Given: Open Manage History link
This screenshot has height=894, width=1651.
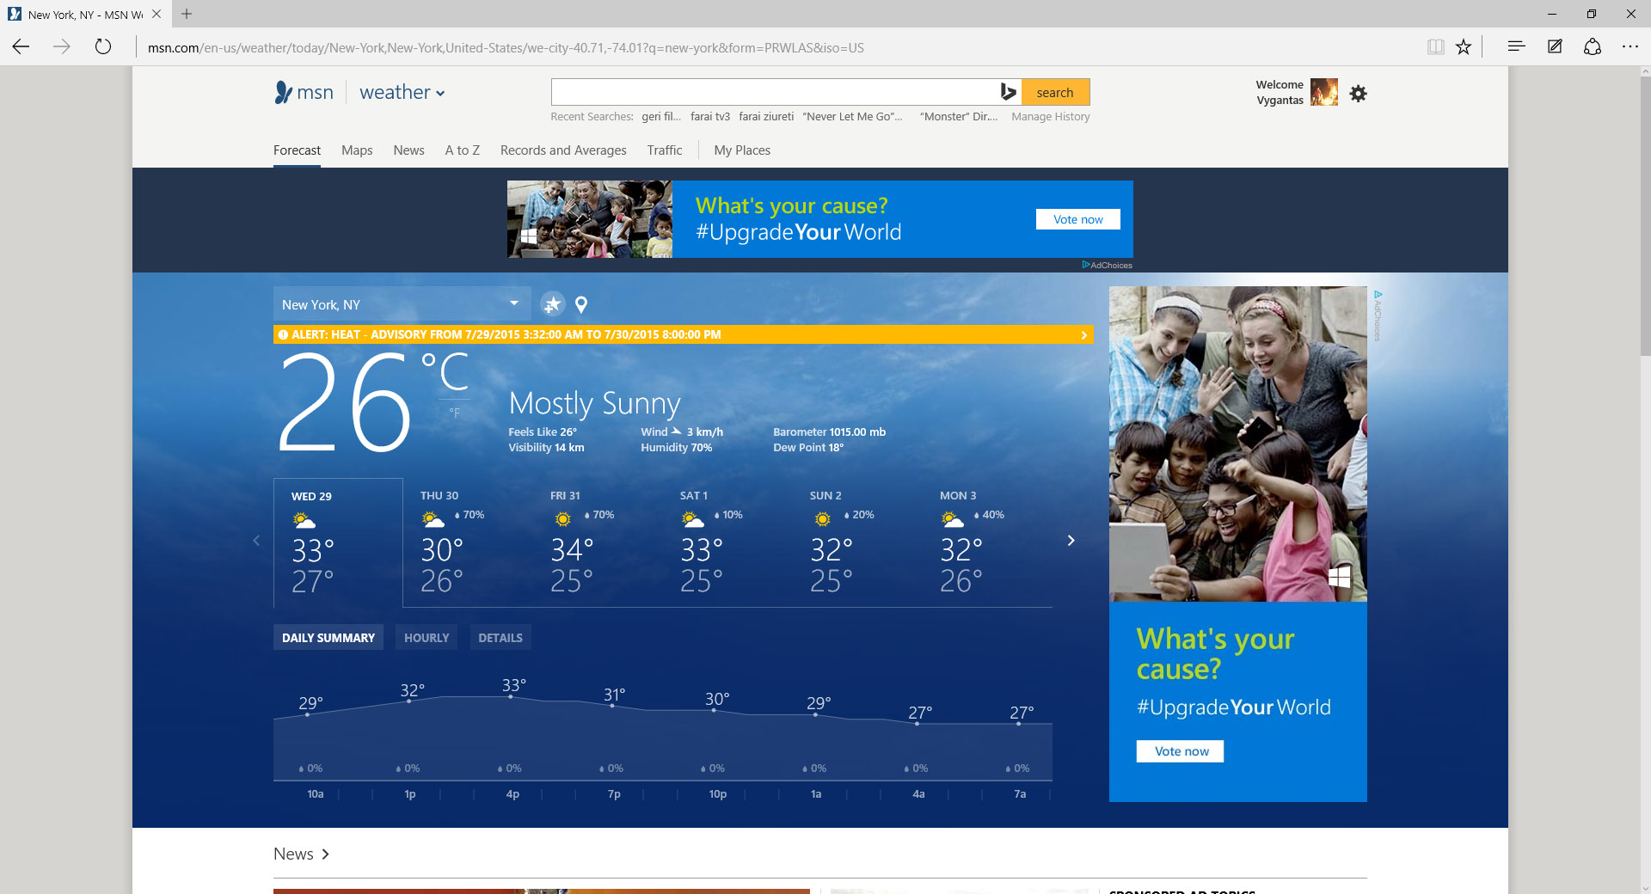Looking at the screenshot, I should coord(1050,117).
